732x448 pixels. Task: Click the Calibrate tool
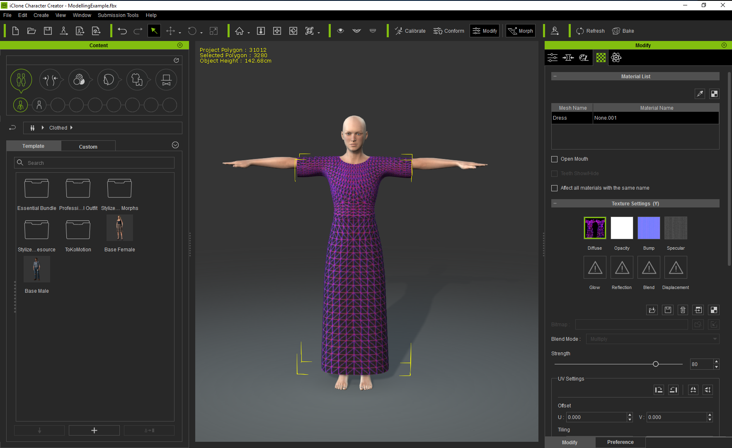tap(410, 31)
